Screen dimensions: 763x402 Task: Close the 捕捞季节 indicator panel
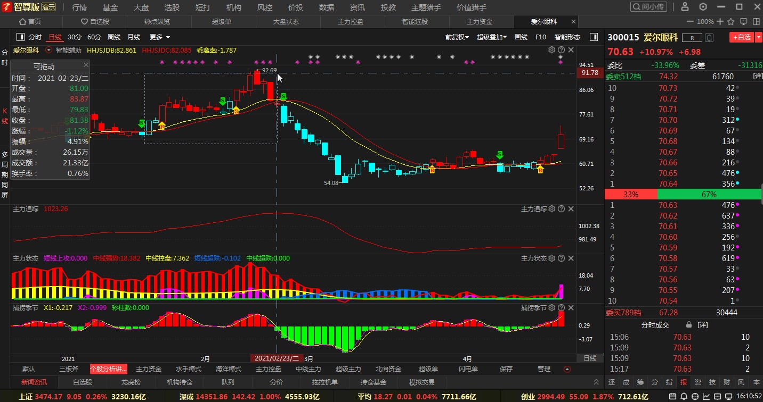coord(571,308)
